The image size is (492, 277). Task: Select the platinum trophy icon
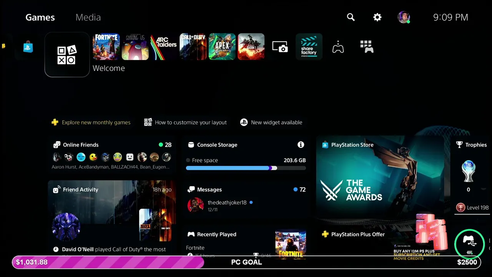(468, 171)
